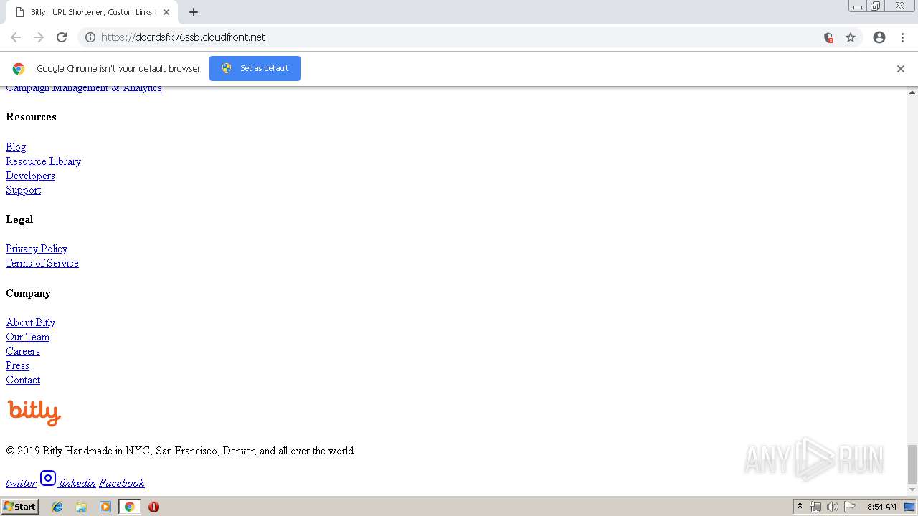Open the Careers link
The width and height of the screenshot is (918, 516).
click(23, 351)
